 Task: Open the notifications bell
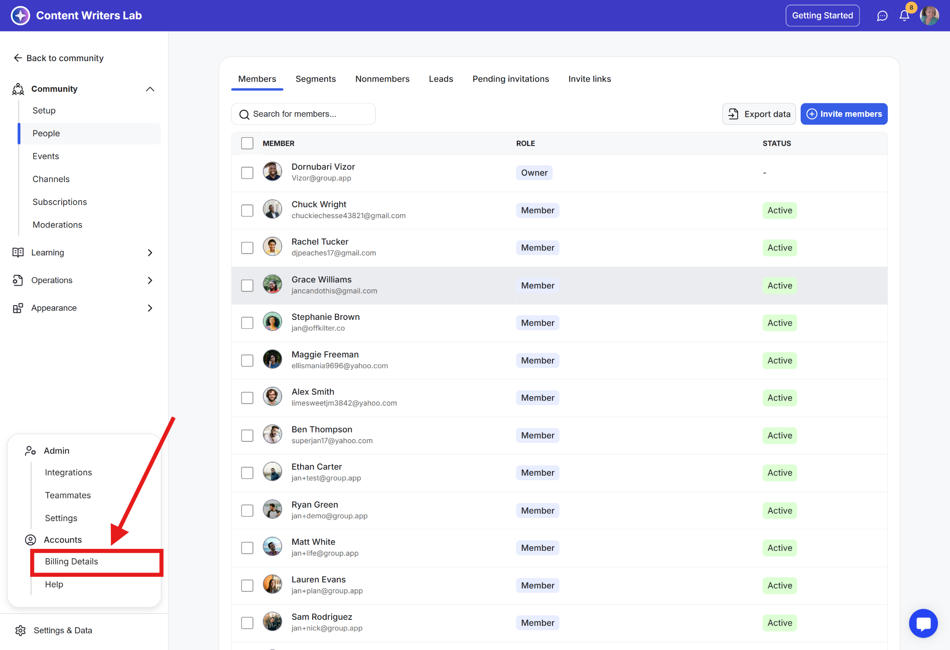click(x=904, y=16)
